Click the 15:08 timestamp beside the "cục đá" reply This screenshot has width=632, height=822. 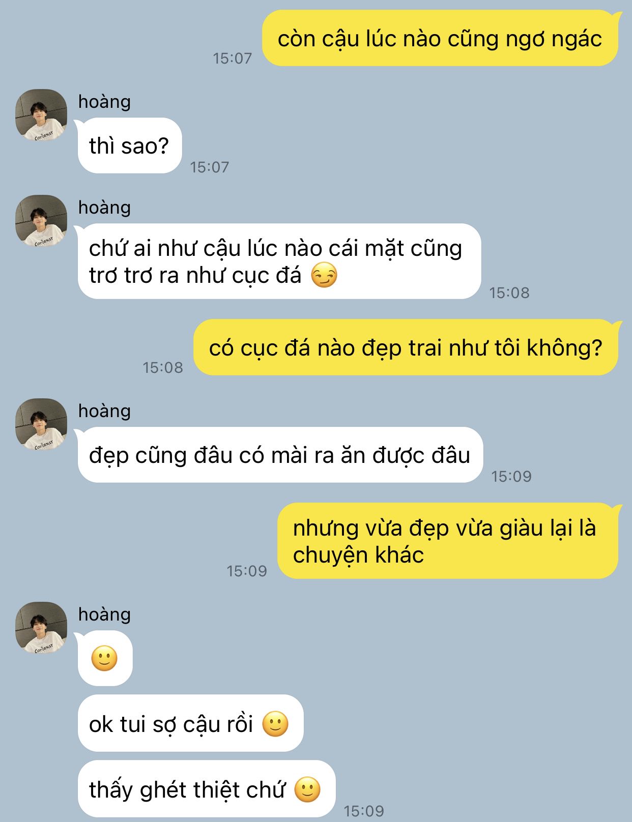point(509,292)
